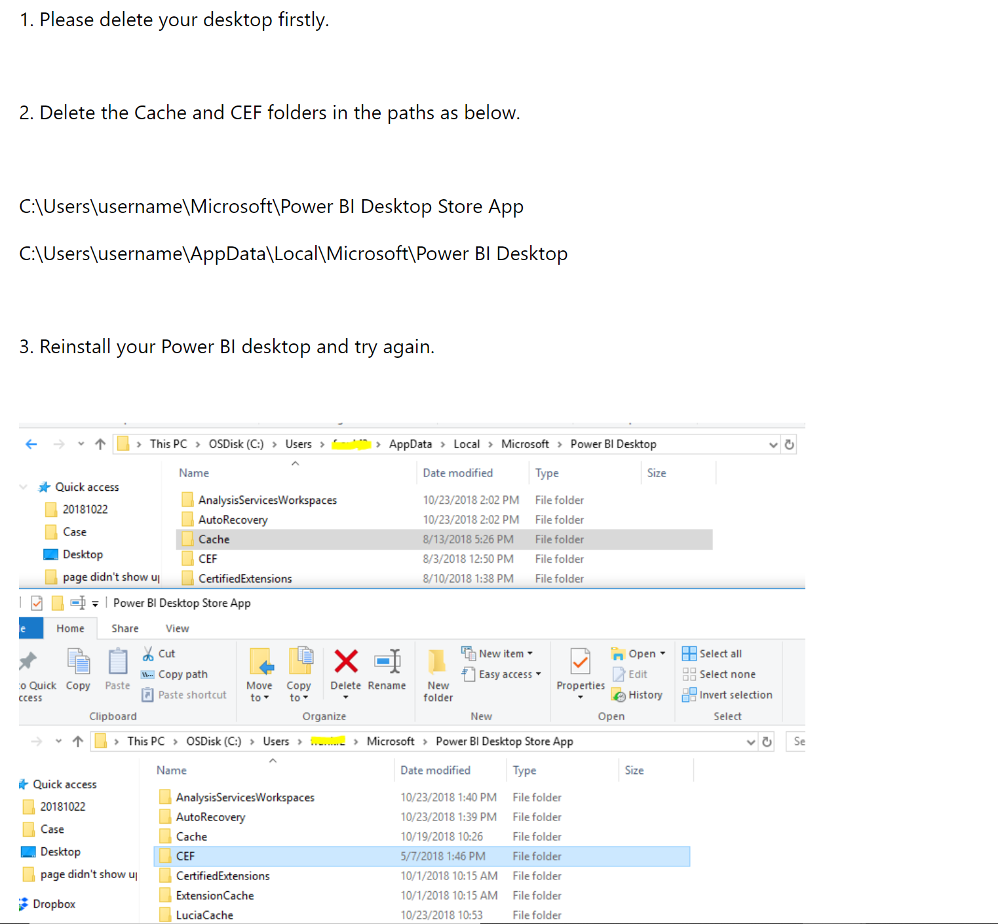Click the Move to folder icon
Viewport: 998px width, 924px height.
tap(261, 662)
